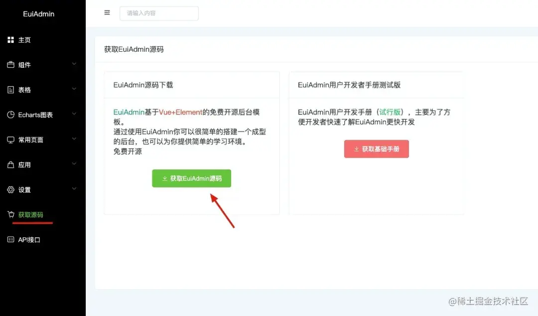Viewport: 538px width, 316px height.
Task: Open the Echarts图表 submenu label
Action: (35, 115)
